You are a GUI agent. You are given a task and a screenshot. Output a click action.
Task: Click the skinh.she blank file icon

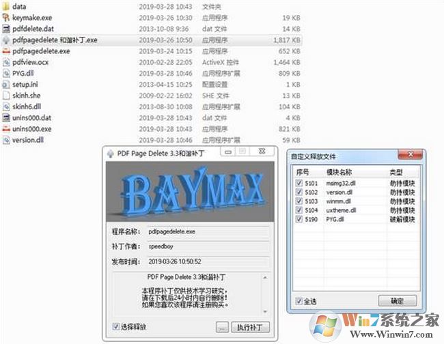coord(6,96)
